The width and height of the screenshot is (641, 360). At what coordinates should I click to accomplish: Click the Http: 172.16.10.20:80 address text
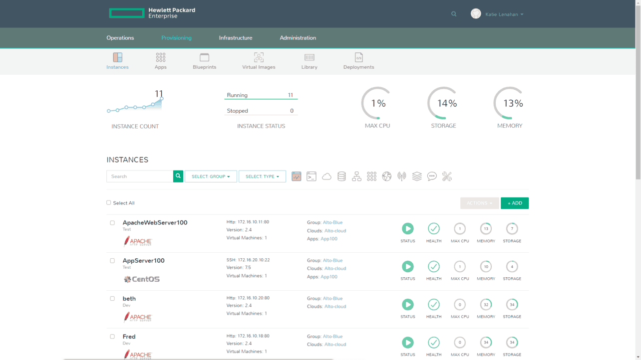coord(248,298)
